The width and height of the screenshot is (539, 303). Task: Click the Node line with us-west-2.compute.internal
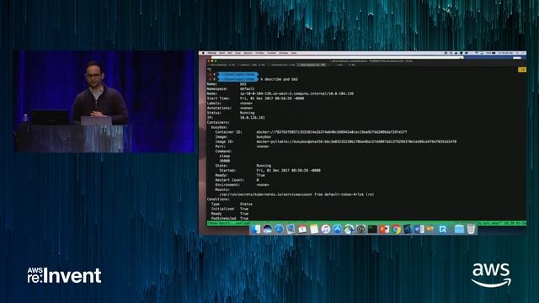pyautogui.click(x=280, y=93)
